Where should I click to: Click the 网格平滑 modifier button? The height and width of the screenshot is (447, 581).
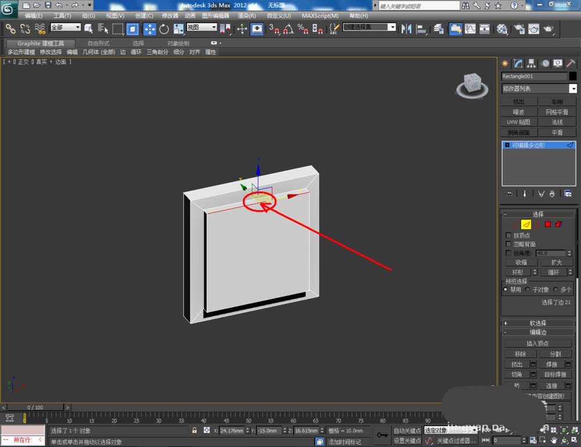(x=557, y=112)
